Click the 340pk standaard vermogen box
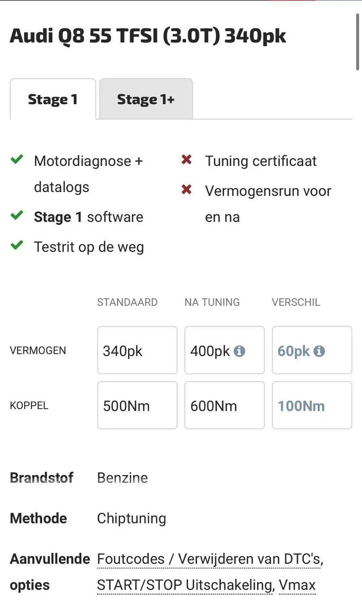The image size is (362, 612). [137, 350]
